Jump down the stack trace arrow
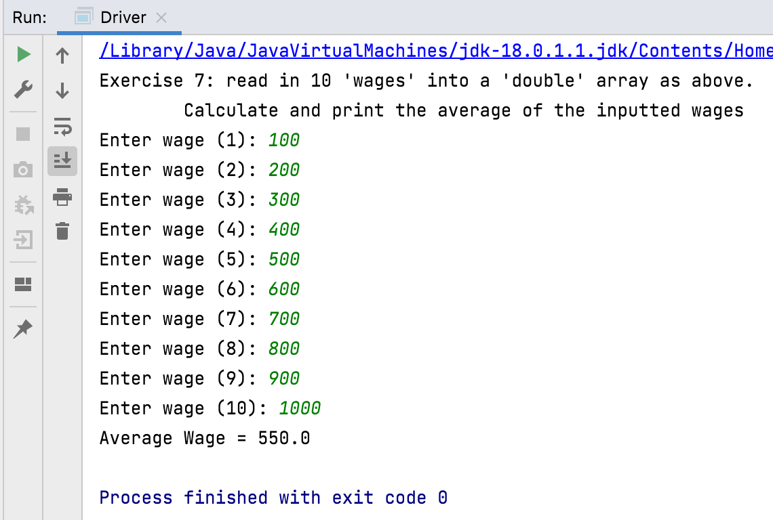This screenshot has width=773, height=520. coord(62,90)
